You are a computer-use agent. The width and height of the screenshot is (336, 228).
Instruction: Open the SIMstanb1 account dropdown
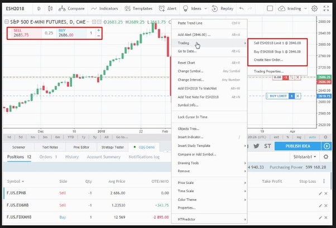(305, 157)
